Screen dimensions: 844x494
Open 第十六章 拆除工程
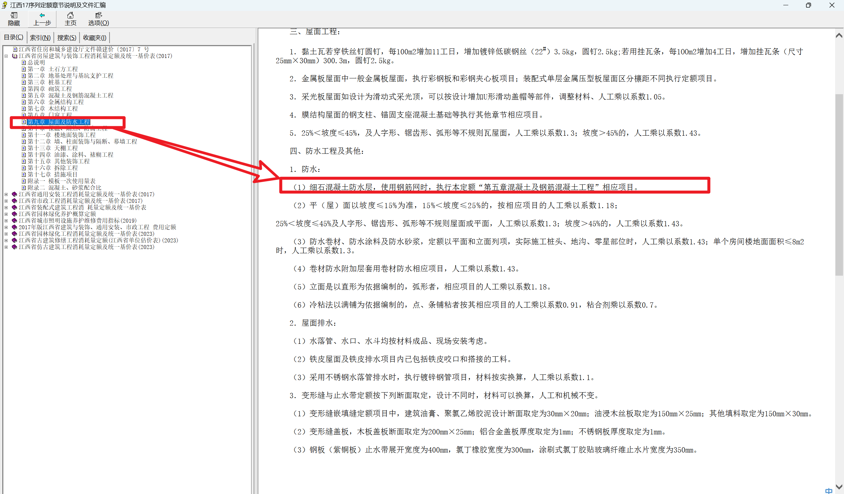pos(52,168)
